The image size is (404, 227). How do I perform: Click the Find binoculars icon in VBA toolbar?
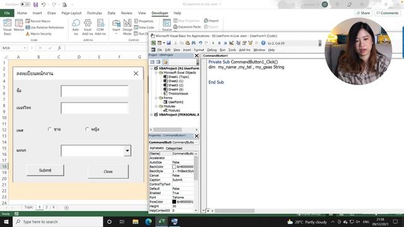(x=194, y=43)
